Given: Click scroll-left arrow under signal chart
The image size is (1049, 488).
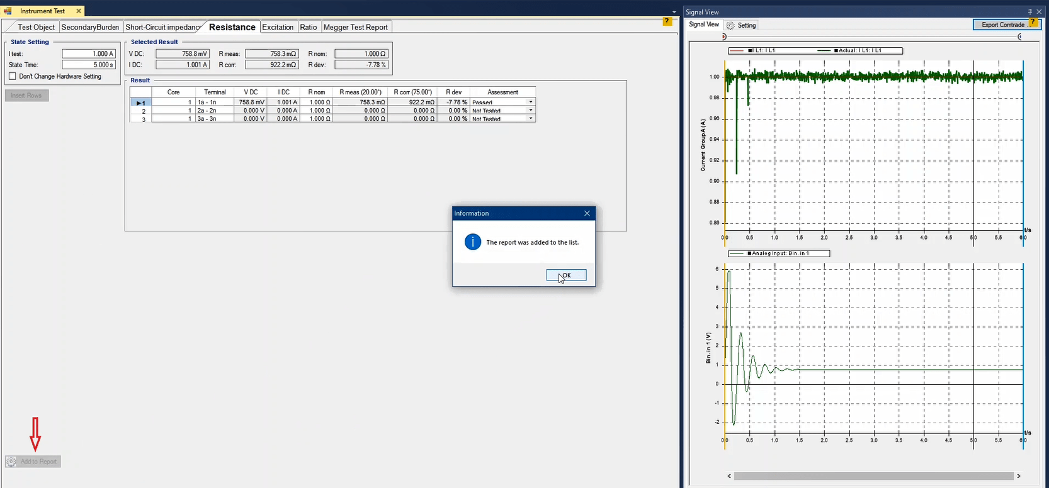Looking at the screenshot, I should (x=730, y=476).
